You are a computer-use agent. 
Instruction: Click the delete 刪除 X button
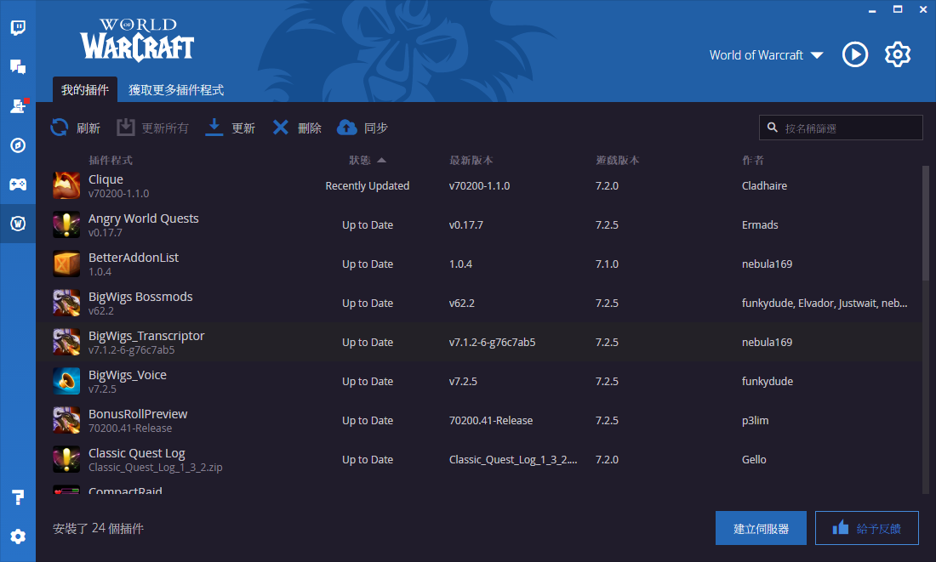(x=297, y=128)
